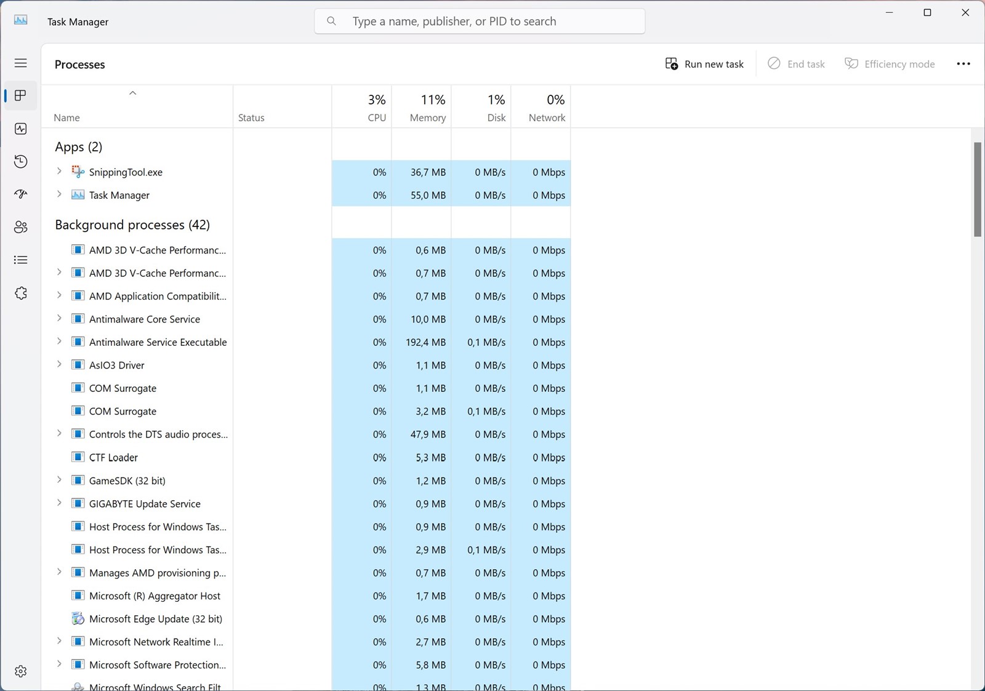Open App history from sidebar
The height and width of the screenshot is (691, 985).
click(20, 161)
